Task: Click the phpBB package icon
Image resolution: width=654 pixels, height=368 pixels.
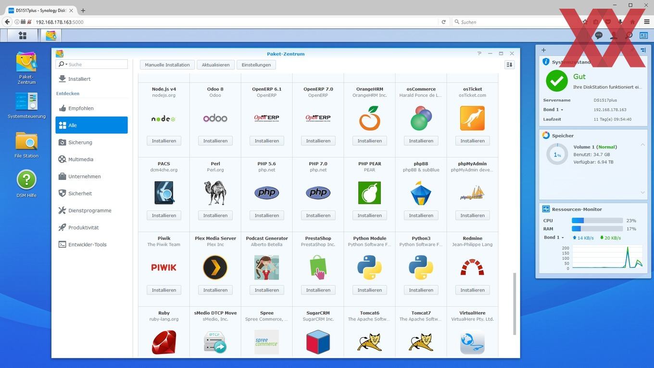Action: click(x=421, y=193)
